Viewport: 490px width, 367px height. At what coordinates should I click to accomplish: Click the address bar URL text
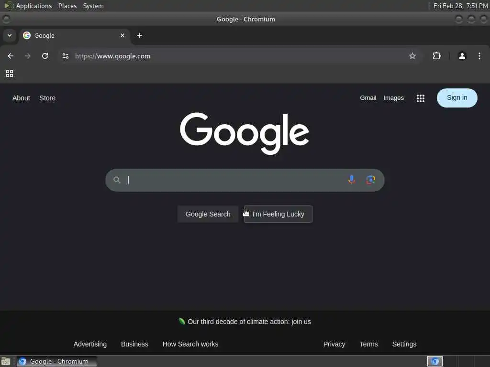pyautogui.click(x=113, y=56)
